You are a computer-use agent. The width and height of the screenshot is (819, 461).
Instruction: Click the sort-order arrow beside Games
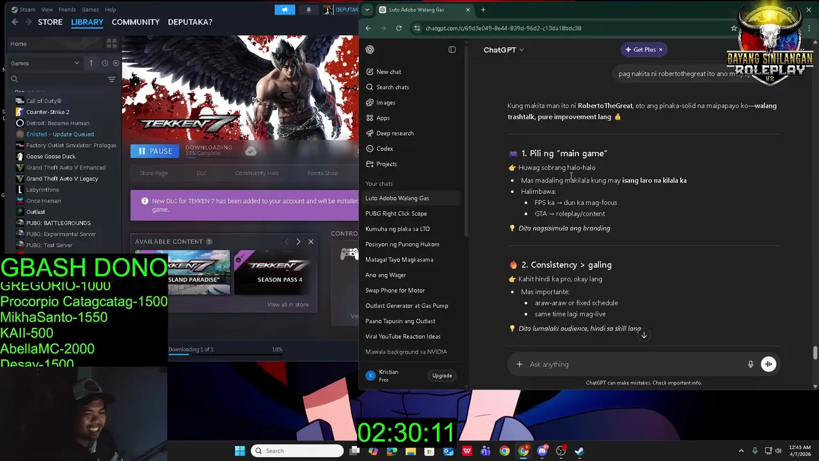(91, 63)
